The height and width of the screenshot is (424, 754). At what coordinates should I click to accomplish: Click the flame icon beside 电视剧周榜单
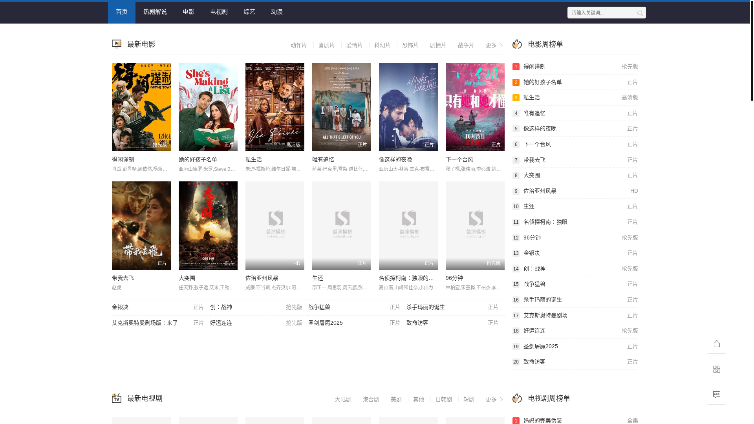[x=517, y=398]
